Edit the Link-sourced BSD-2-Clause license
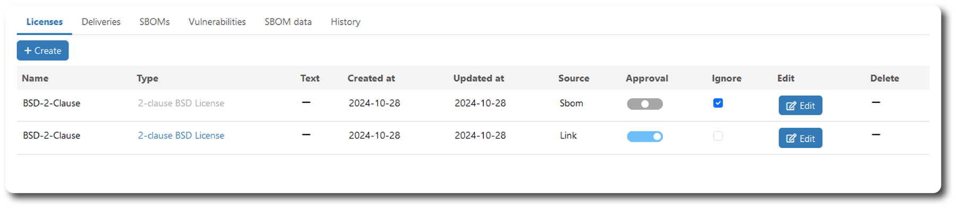 800,138
